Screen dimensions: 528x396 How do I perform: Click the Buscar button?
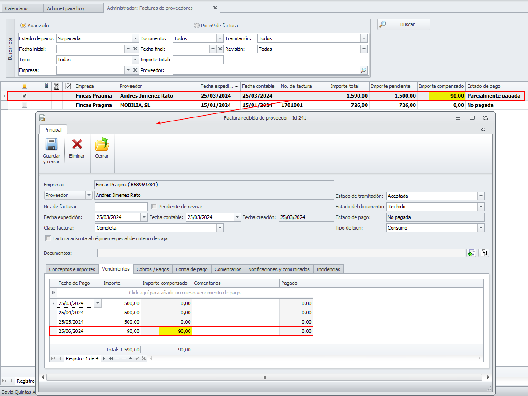tap(404, 24)
